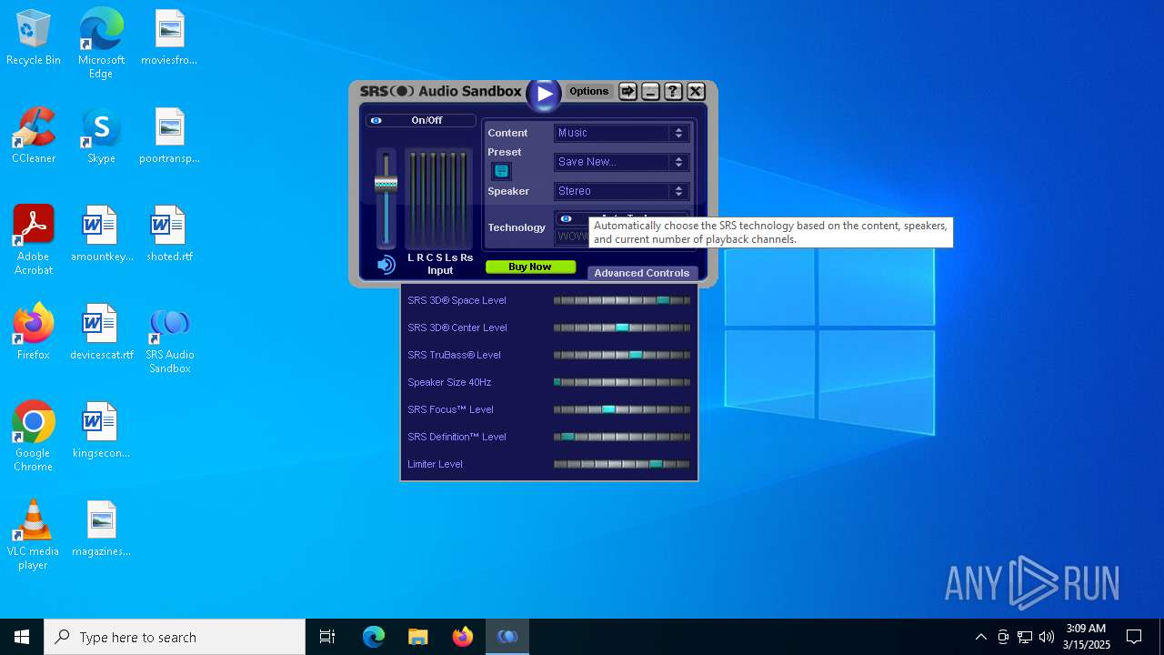Click the taskbar search box
Viewport: 1164px width, 655px height.
coord(175,637)
